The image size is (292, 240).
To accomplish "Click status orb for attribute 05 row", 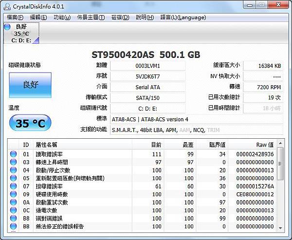I will click(13, 178).
